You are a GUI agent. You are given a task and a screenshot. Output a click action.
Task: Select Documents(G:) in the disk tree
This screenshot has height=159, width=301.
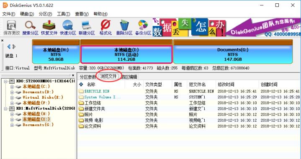point(38,125)
